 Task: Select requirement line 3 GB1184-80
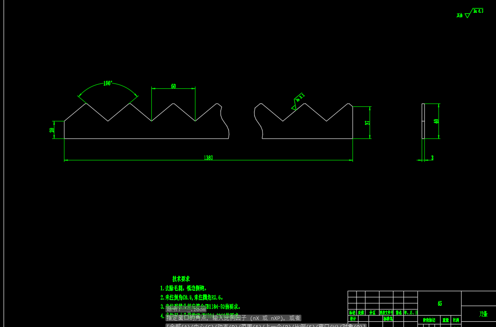[x=200, y=306]
